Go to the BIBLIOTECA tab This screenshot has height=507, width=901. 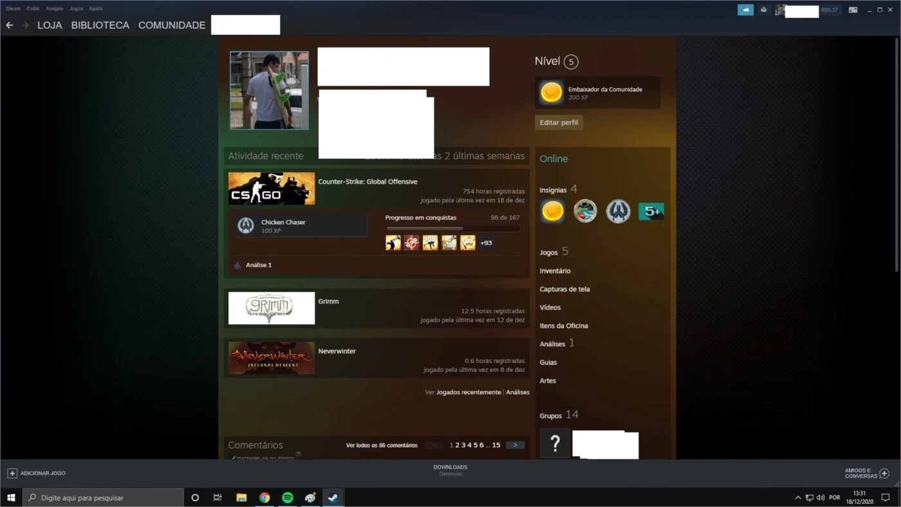(100, 25)
